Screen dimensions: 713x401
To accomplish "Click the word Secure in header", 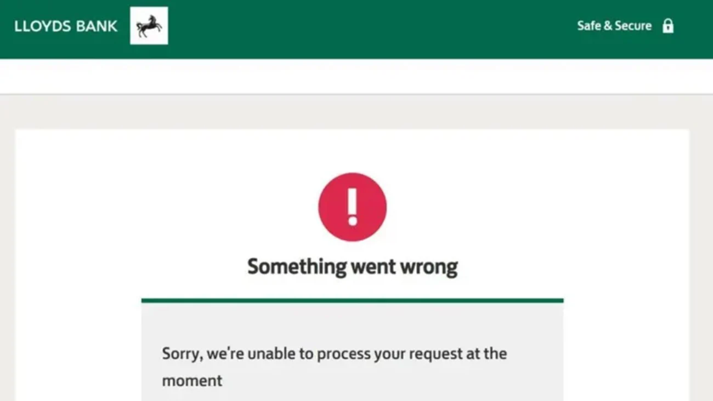I will (x=632, y=26).
